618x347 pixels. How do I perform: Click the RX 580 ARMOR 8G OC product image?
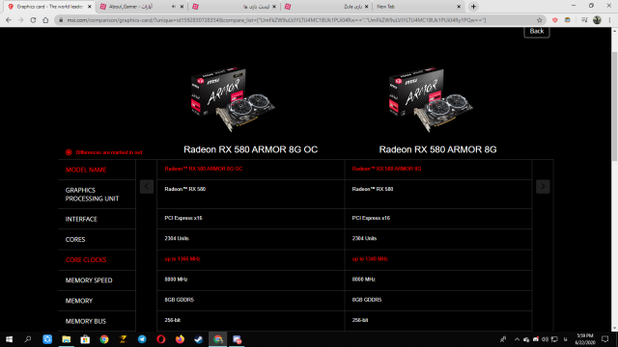[x=233, y=99]
